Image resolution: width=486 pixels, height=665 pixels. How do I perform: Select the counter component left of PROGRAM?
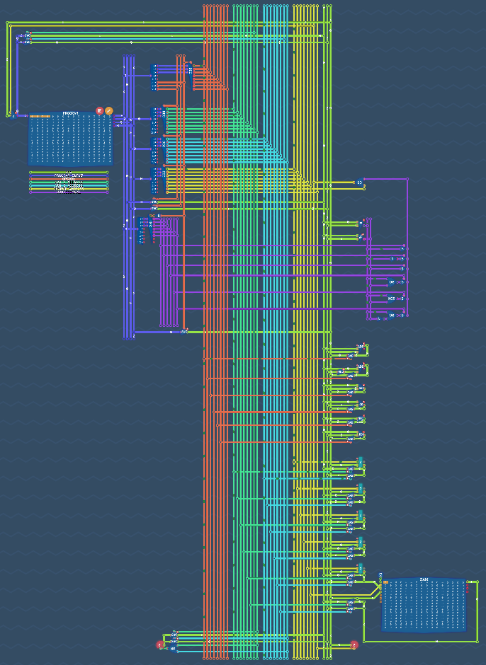pos(13,115)
